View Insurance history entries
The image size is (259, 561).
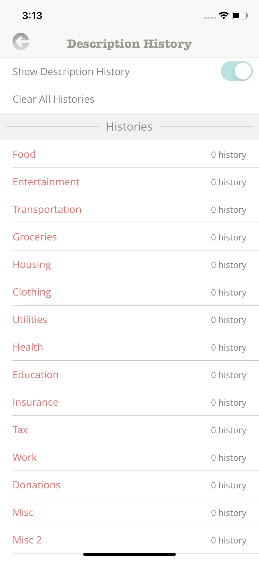point(129,402)
